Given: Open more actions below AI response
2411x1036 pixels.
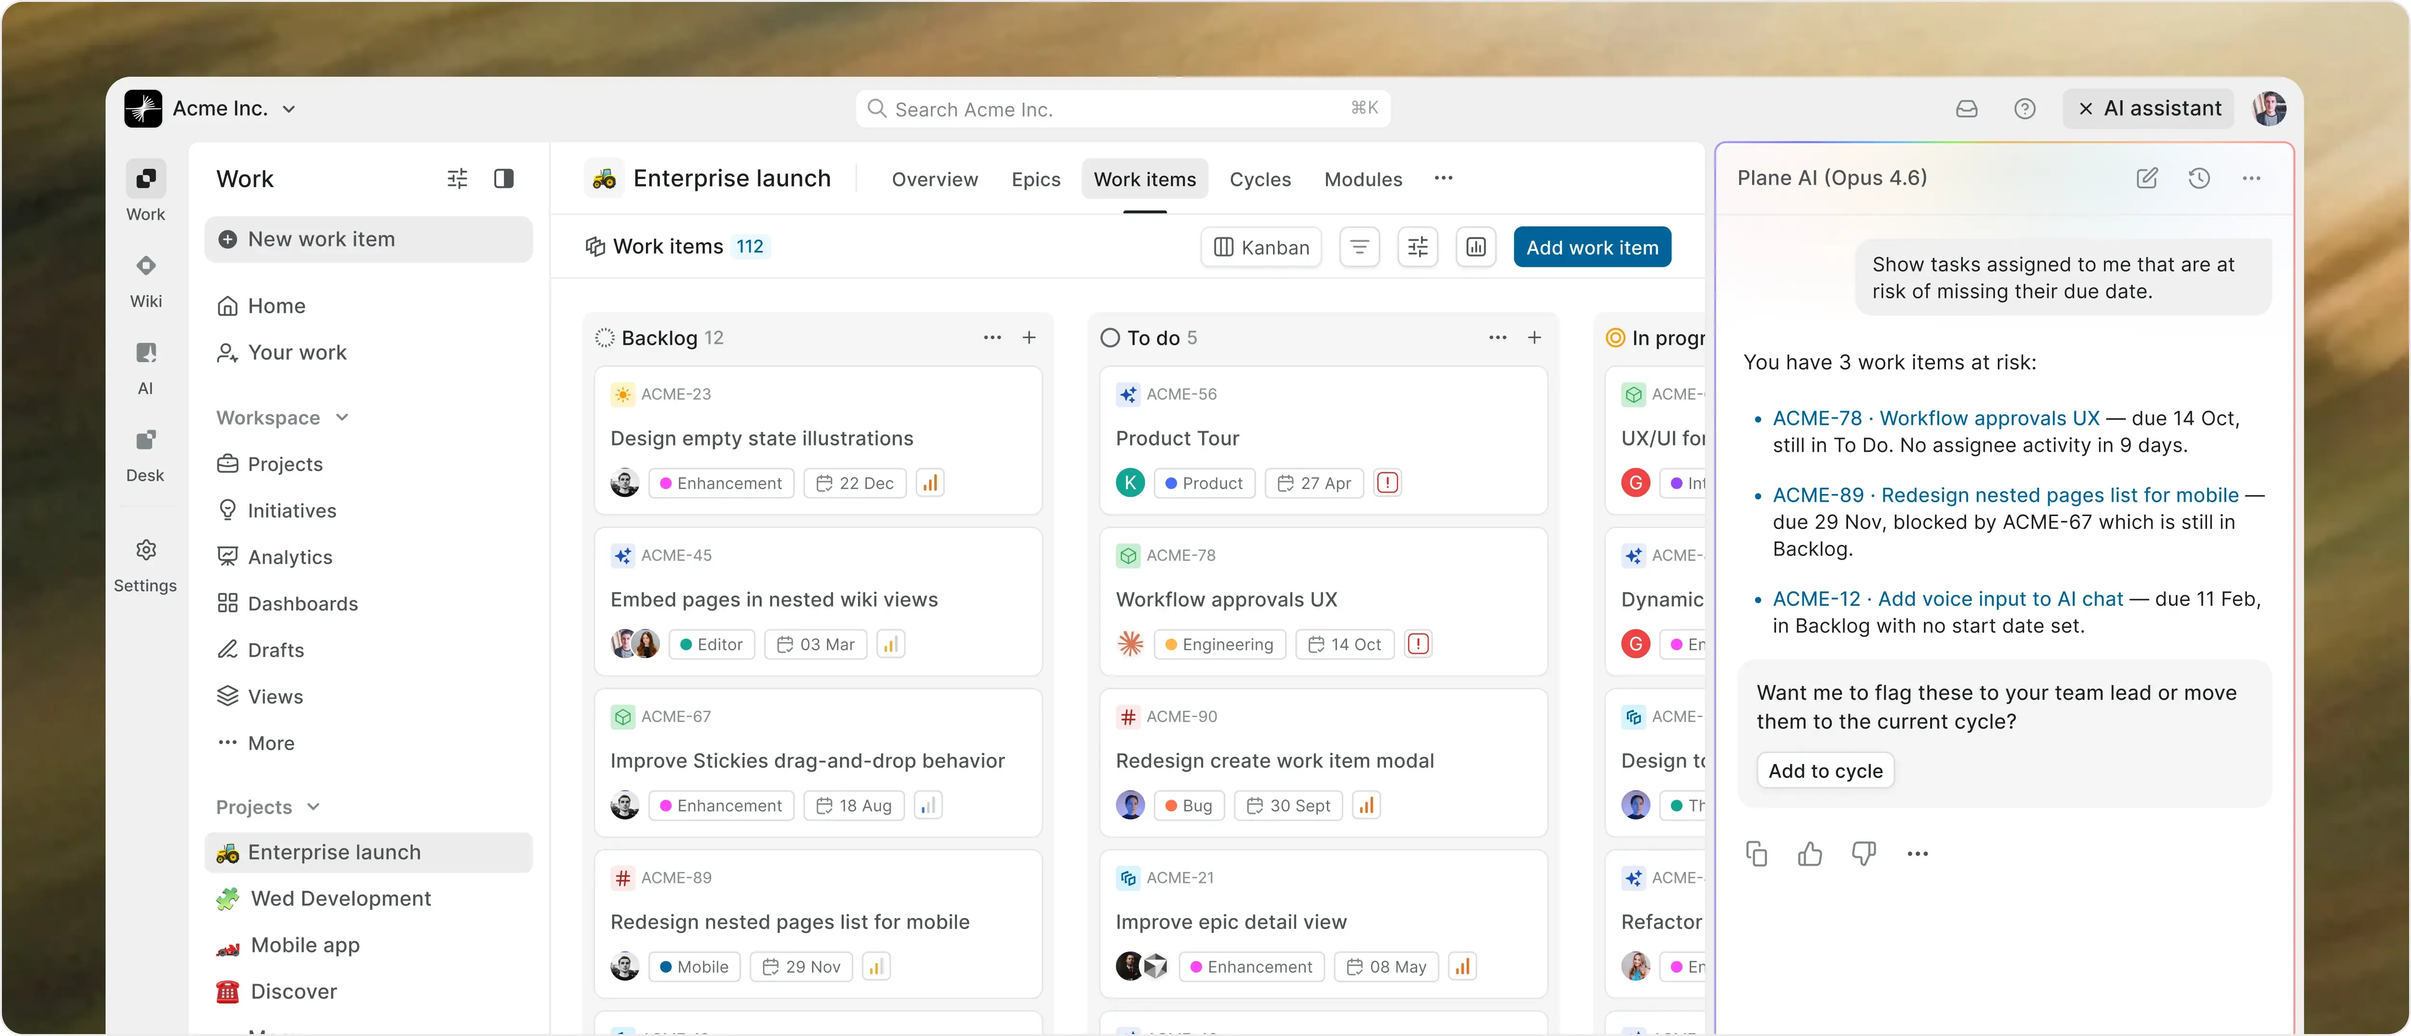Looking at the screenshot, I should [x=1918, y=854].
